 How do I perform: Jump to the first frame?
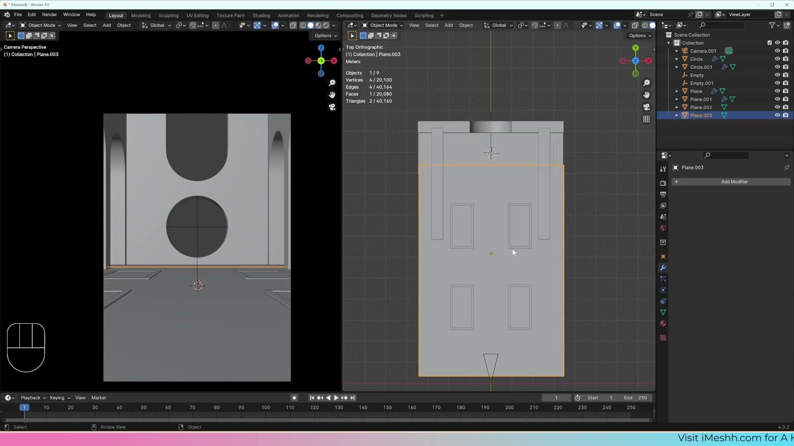click(x=312, y=398)
